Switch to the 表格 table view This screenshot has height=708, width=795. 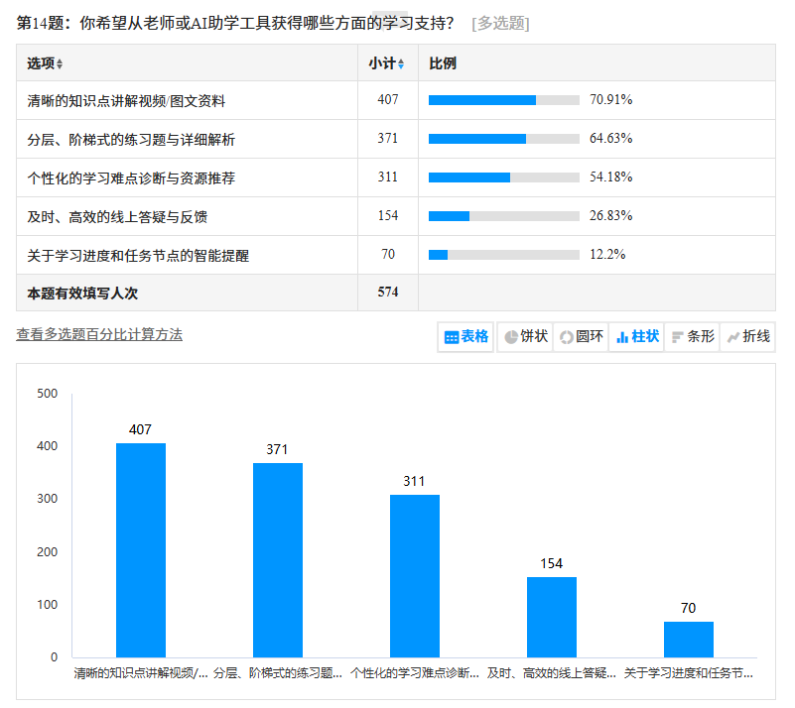[465, 337]
